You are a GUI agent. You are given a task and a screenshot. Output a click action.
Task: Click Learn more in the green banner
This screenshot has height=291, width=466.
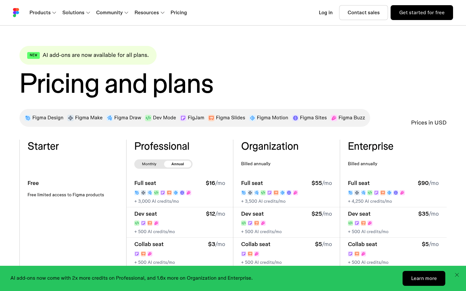point(424,278)
